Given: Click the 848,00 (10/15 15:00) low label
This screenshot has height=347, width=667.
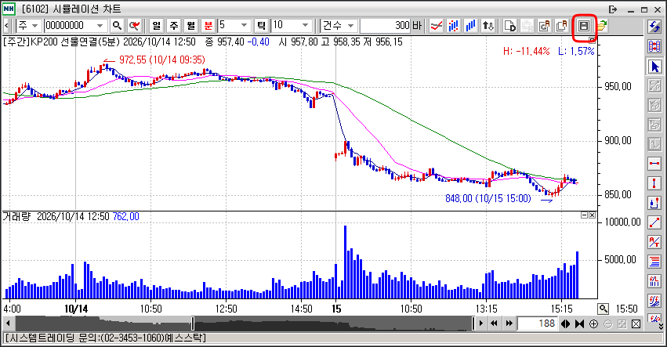Looking at the screenshot, I should point(488,199).
